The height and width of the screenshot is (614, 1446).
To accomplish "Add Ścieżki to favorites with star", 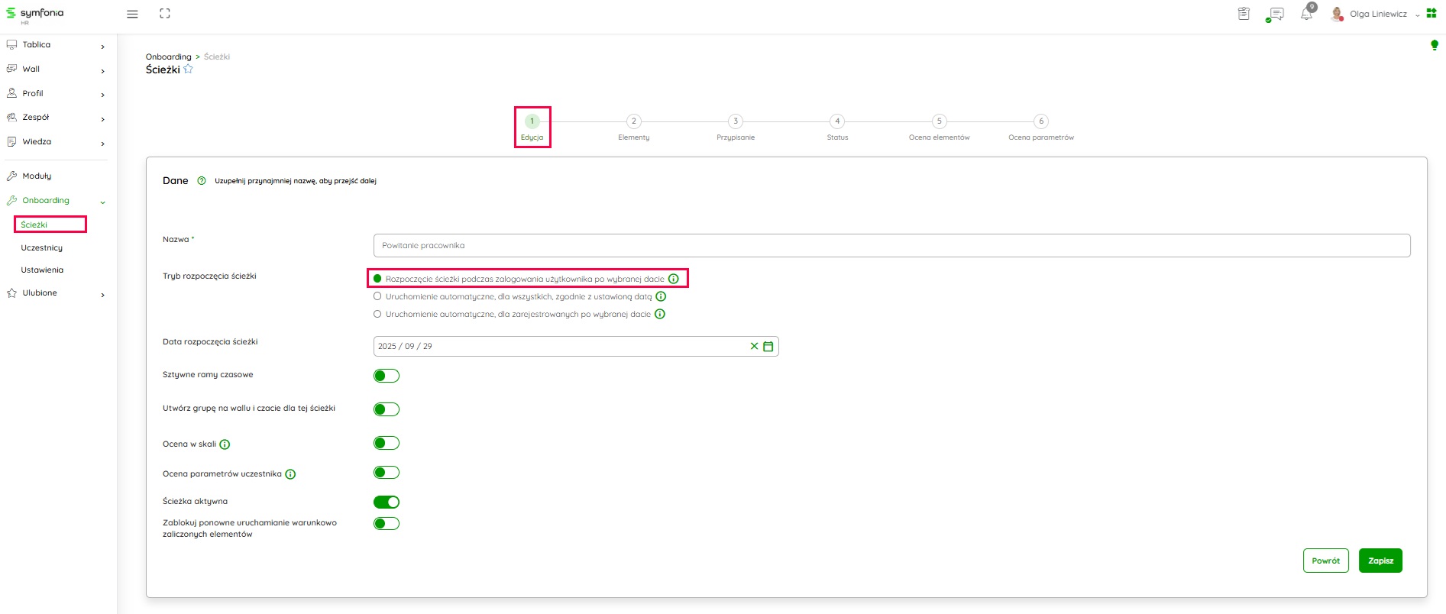I will click(x=189, y=69).
